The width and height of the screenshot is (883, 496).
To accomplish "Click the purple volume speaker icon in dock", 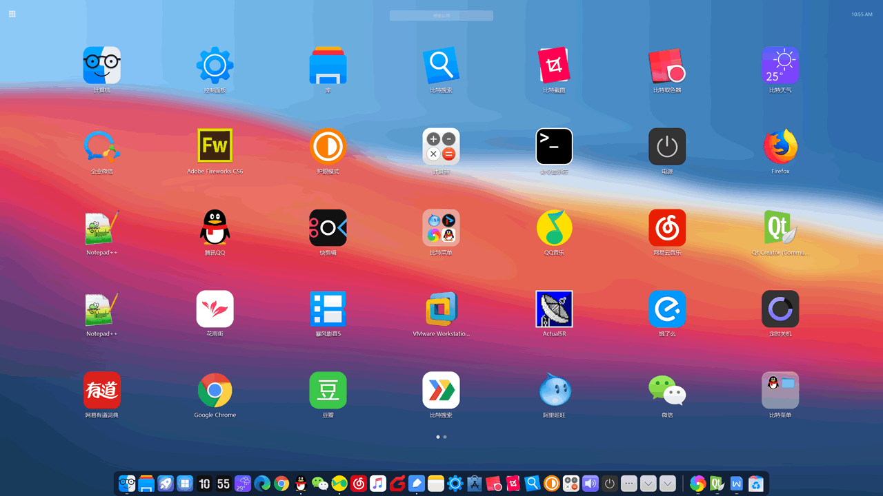I will click(x=591, y=484).
